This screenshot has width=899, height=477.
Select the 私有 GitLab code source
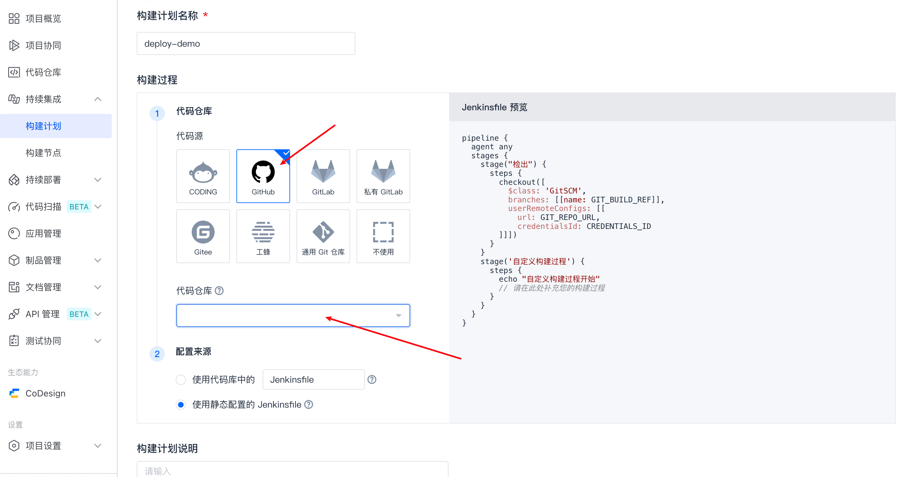tap(383, 176)
